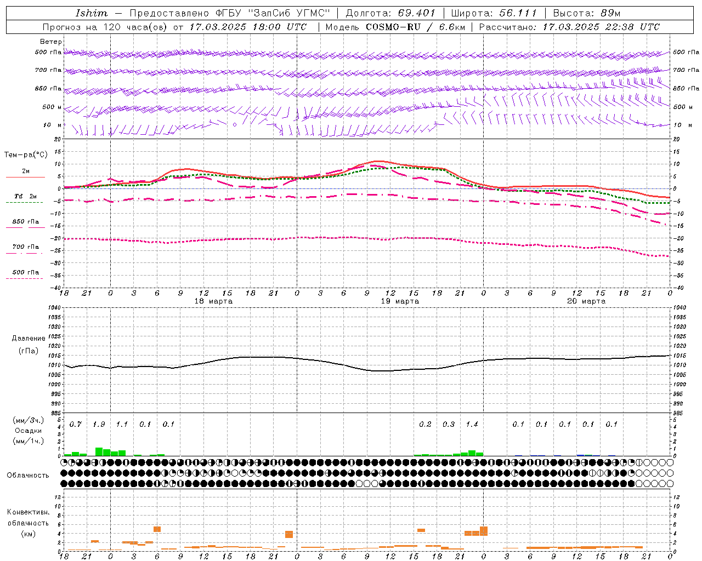
Task: Click the 3-hour precipitation value "1.9"
Action: point(99,425)
